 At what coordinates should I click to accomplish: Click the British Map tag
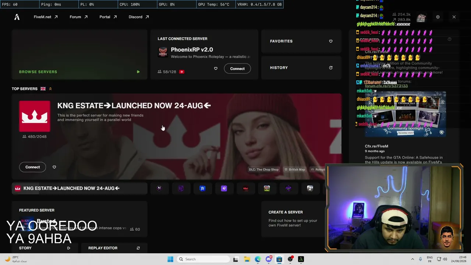click(295, 170)
